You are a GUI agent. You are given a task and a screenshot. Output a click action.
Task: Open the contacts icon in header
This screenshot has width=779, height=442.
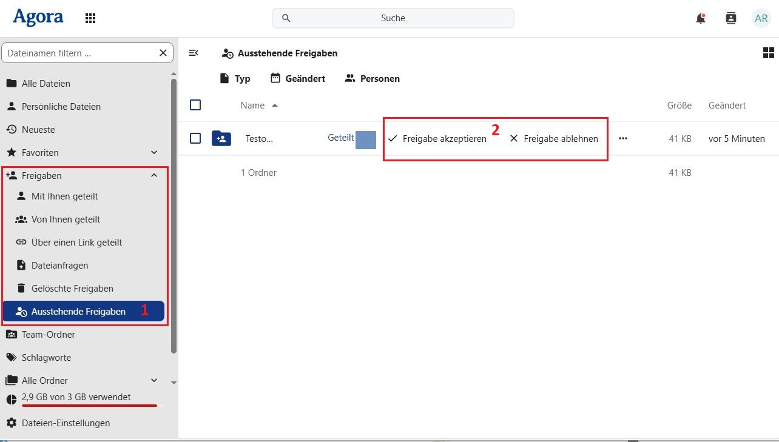731,18
